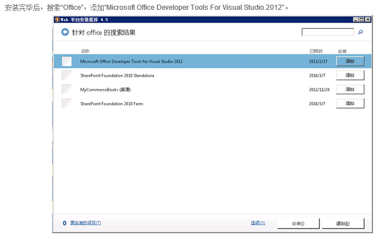This screenshot has height=236, width=392.
Task: Click the blue back arrow icon
Action: 65,32
